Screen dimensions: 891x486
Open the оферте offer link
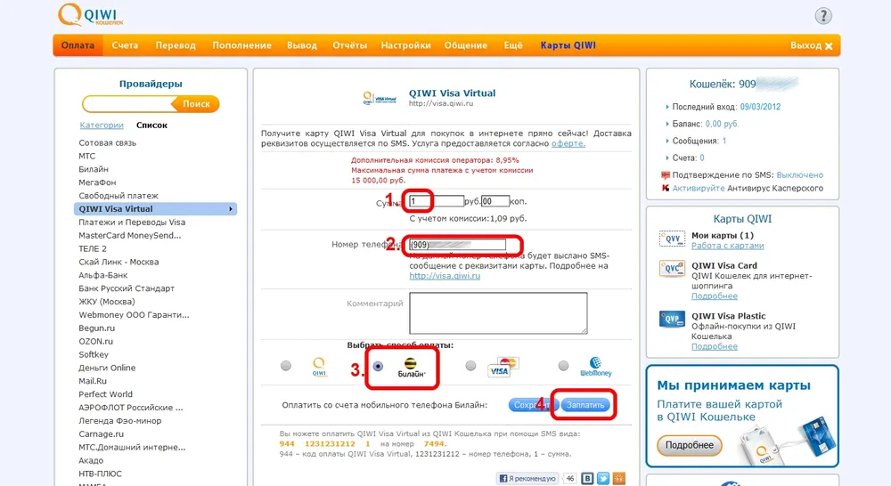(568, 143)
